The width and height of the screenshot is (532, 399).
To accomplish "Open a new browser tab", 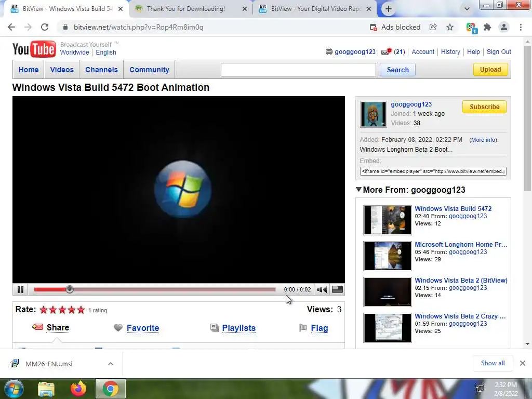I will (x=389, y=9).
